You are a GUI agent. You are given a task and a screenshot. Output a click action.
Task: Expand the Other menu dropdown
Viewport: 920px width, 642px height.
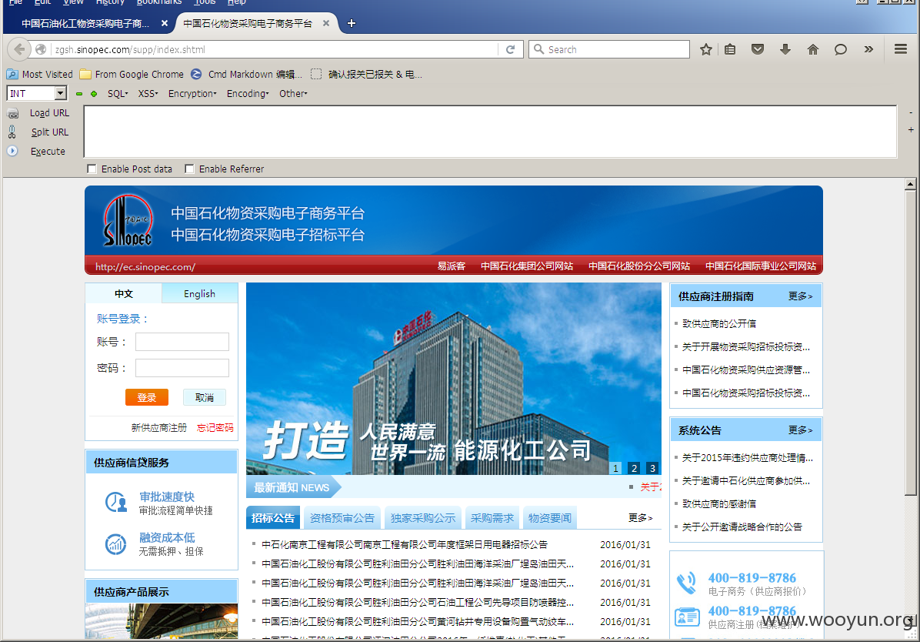pos(293,93)
